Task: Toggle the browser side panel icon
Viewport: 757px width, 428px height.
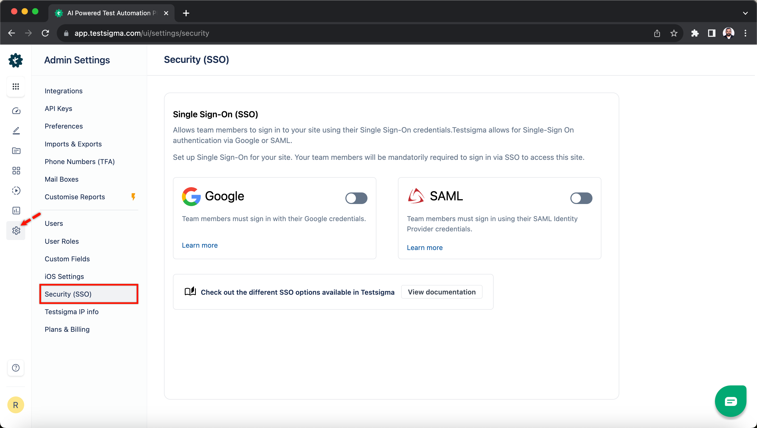Action: tap(712, 33)
